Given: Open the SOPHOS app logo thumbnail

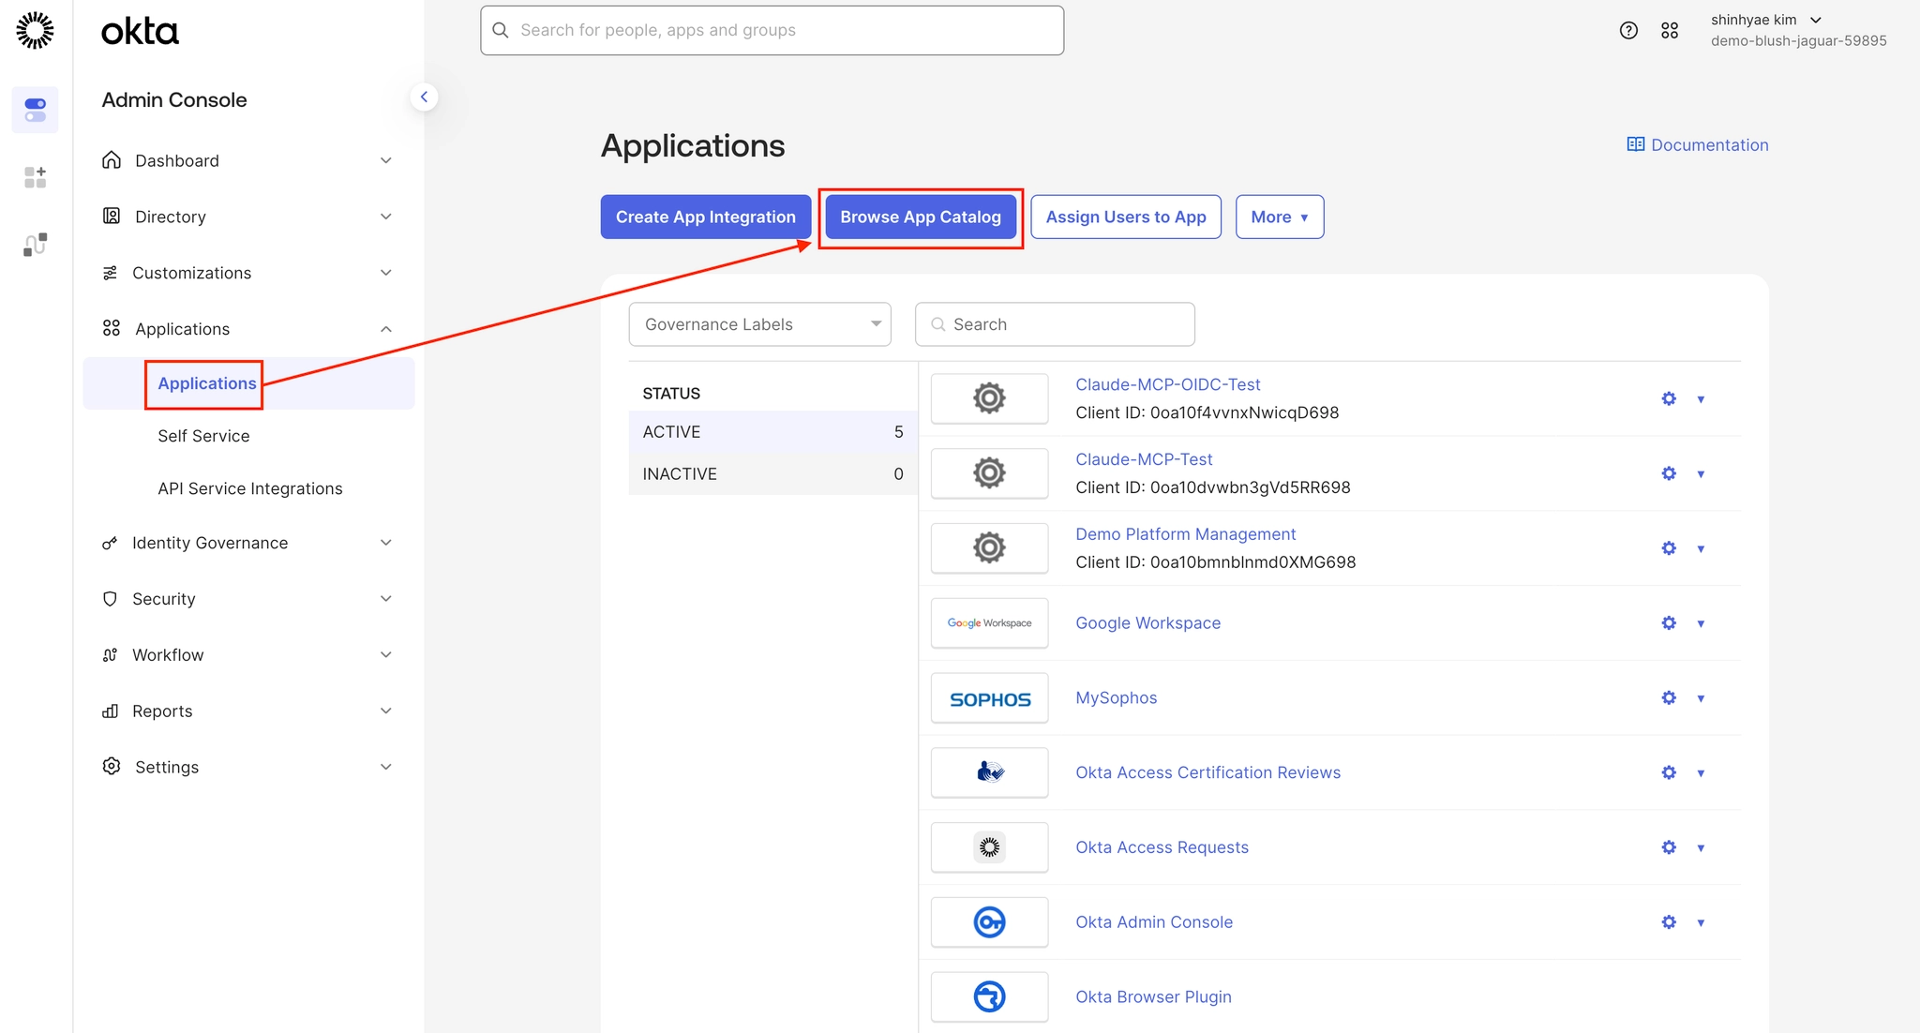Looking at the screenshot, I should (989, 698).
